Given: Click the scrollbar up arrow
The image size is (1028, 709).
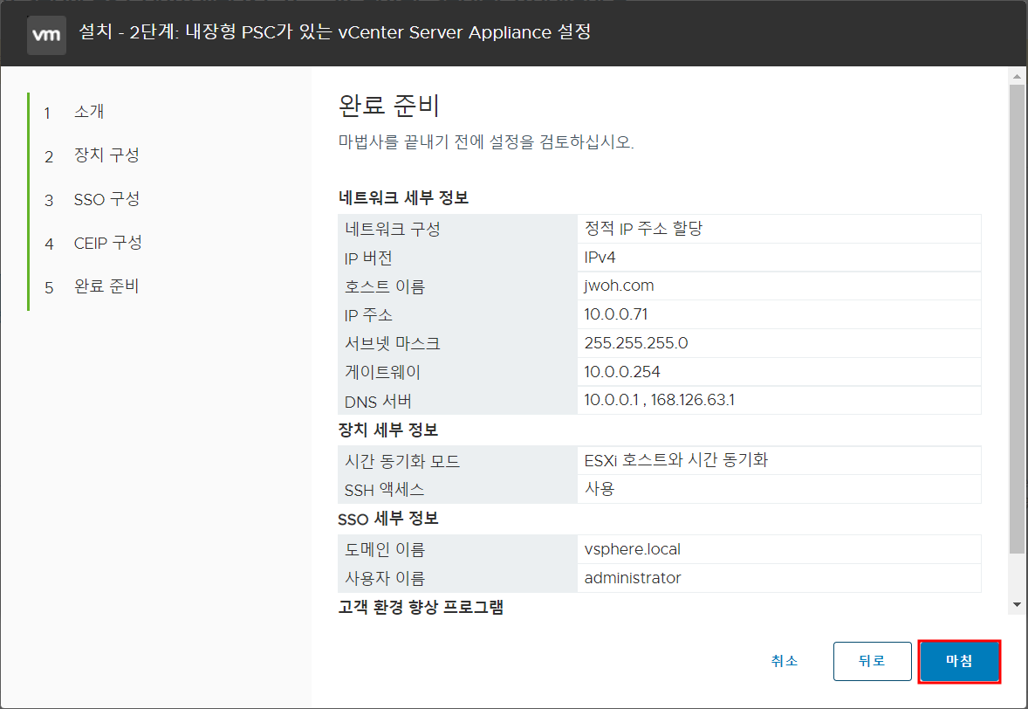Looking at the screenshot, I should (1017, 77).
